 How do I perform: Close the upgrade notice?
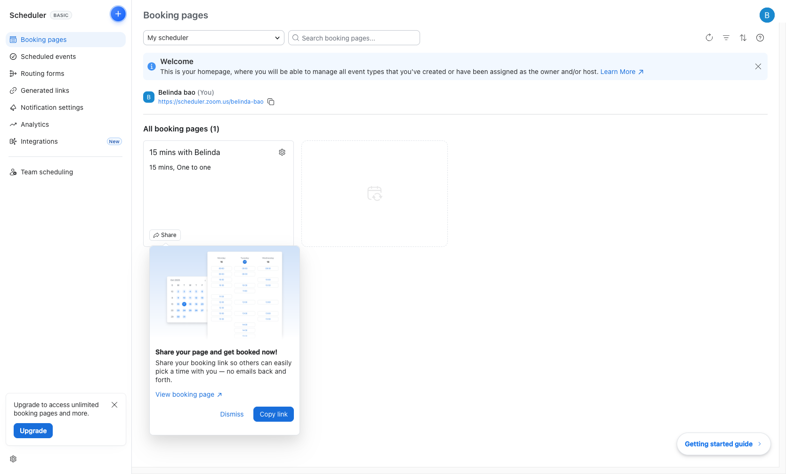[114, 405]
